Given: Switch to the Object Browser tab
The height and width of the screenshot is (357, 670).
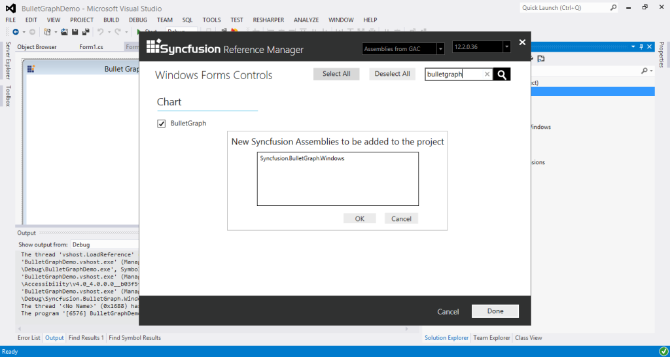Looking at the screenshot, I should [x=37, y=47].
